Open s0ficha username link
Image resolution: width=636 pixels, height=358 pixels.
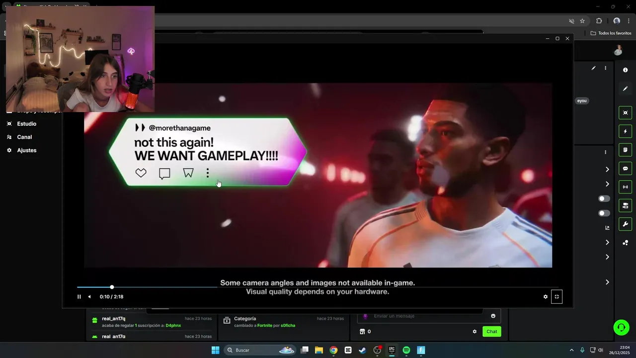pos(288,326)
